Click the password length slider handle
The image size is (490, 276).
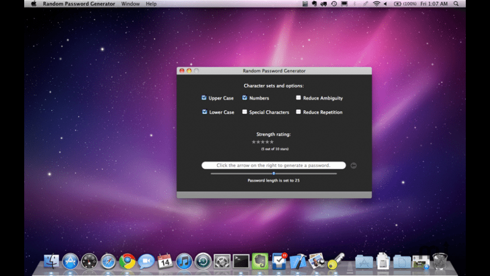(274, 173)
